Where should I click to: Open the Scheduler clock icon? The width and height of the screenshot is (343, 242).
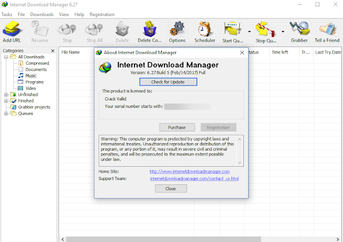(205, 29)
